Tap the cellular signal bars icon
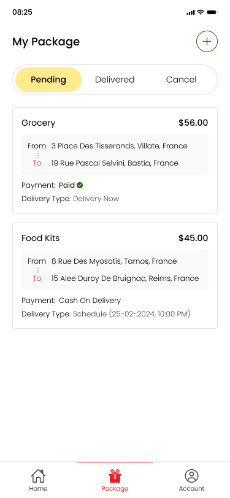Image resolution: width=230 pixels, height=498 pixels. point(190,12)
